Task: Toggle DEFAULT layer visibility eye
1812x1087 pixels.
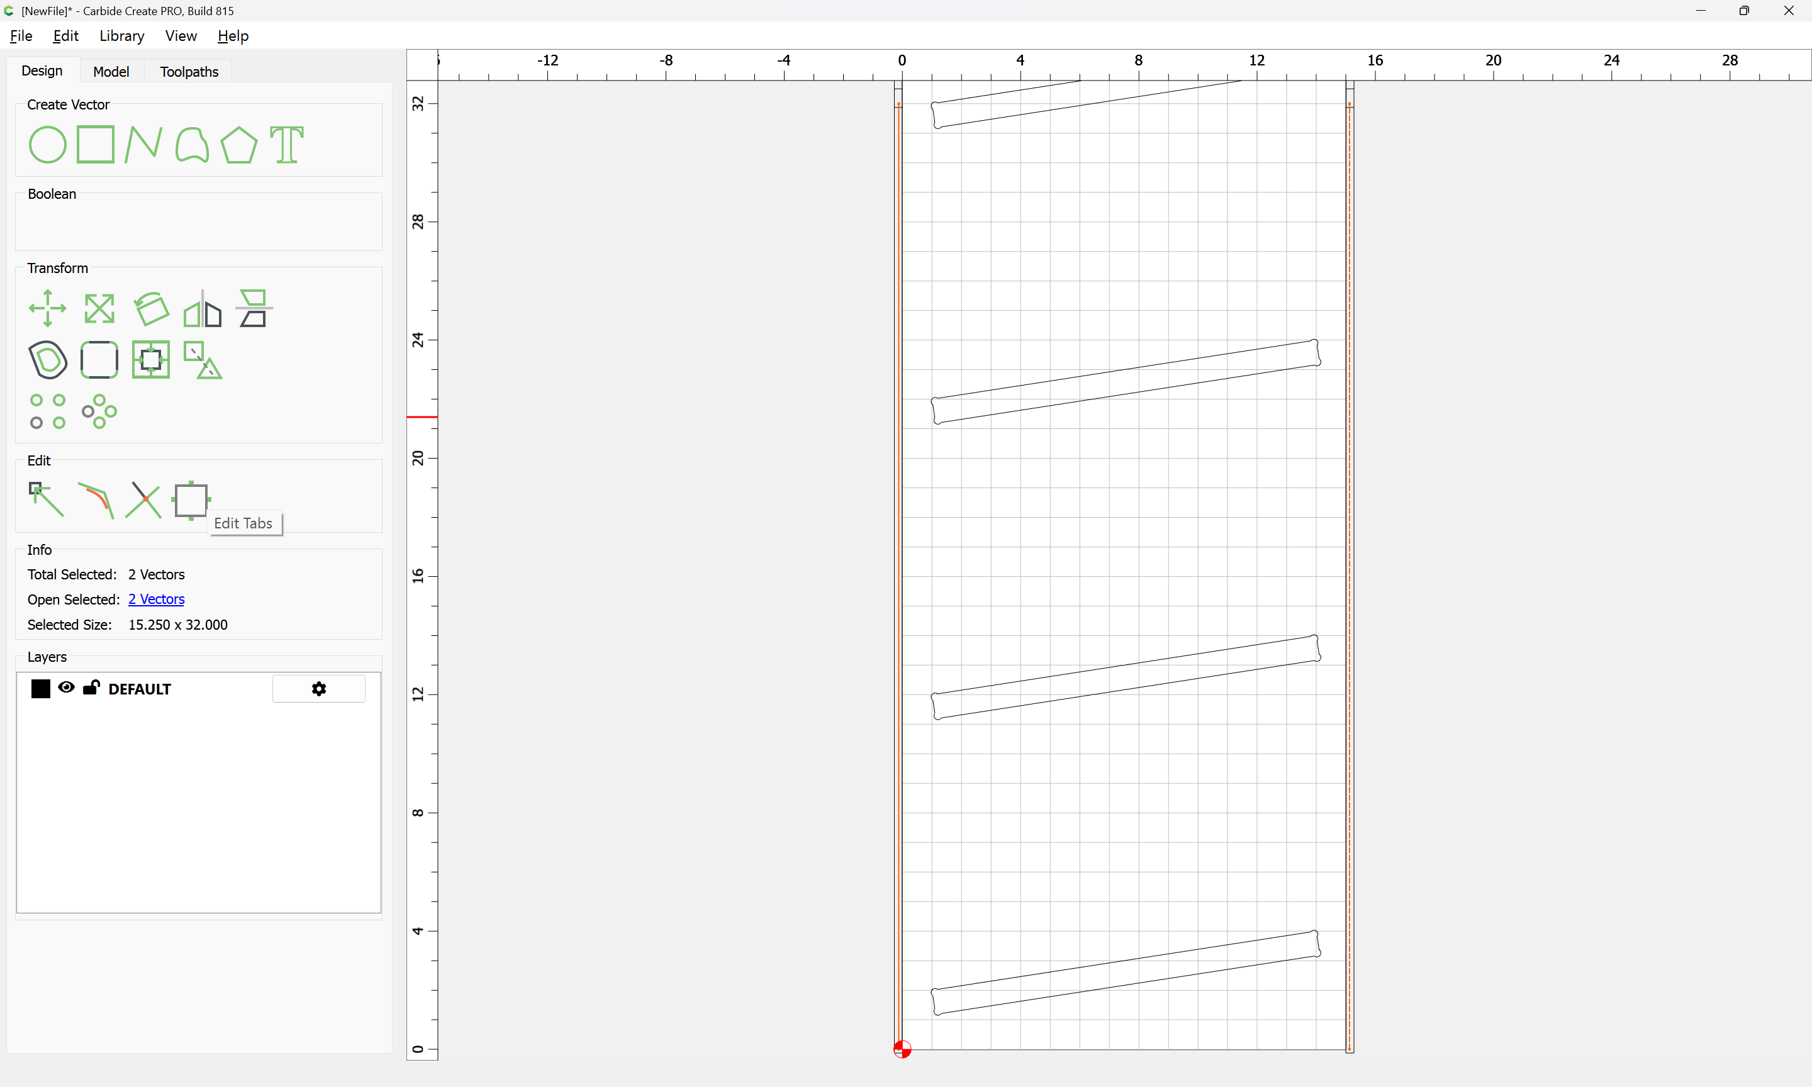Action: (66, 687)
